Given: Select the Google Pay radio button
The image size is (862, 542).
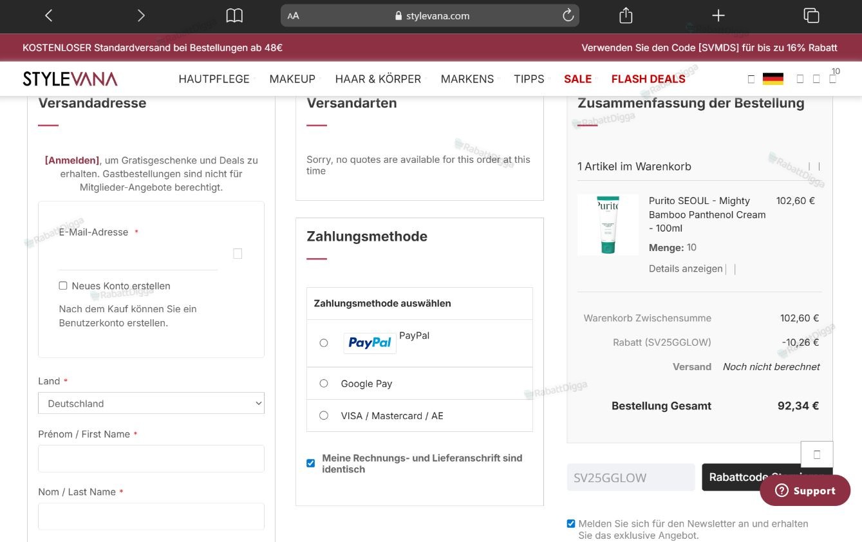Looking at the screenshot, I should tap(324, 384).
